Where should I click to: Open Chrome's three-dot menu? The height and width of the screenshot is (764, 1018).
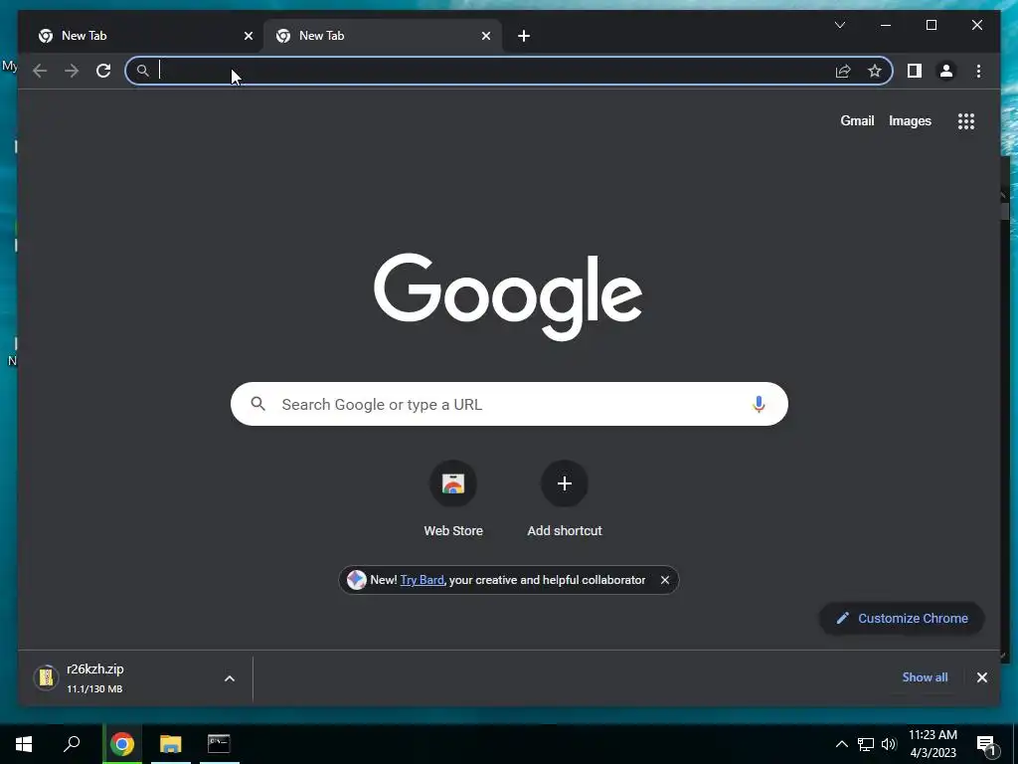[x=978, y=71]
